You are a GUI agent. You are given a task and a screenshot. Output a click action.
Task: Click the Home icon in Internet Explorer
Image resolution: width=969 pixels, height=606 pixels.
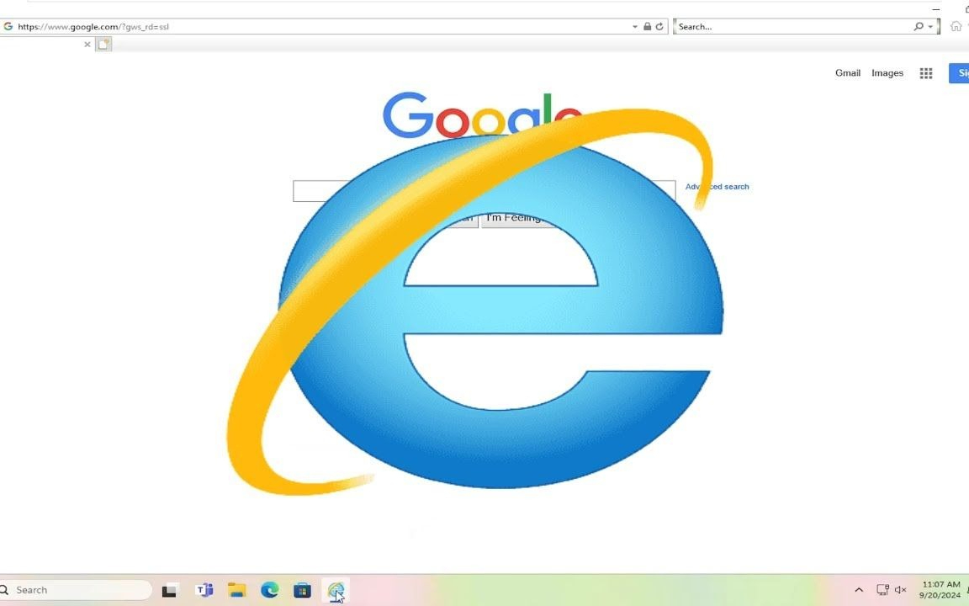pyautogui.click(x=956, y=26)
